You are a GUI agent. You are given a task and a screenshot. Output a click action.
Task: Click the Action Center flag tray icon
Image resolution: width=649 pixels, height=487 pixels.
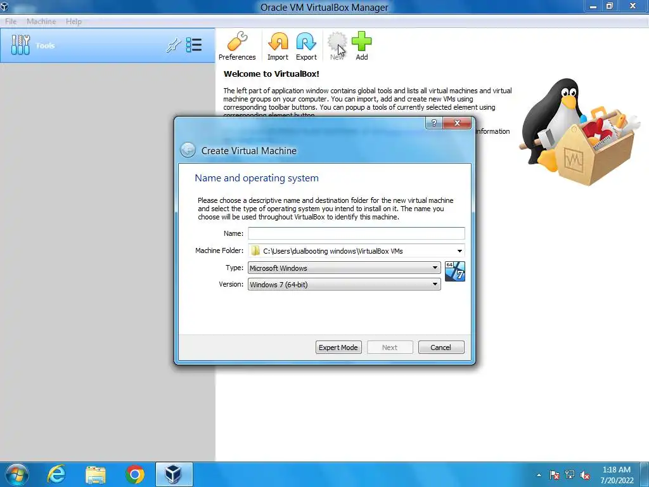[x=554, y=475]
